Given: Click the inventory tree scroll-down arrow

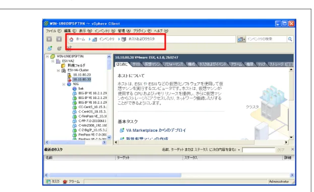Looking at the screenshot, I should pyautogui.click(x=109, y=138).
